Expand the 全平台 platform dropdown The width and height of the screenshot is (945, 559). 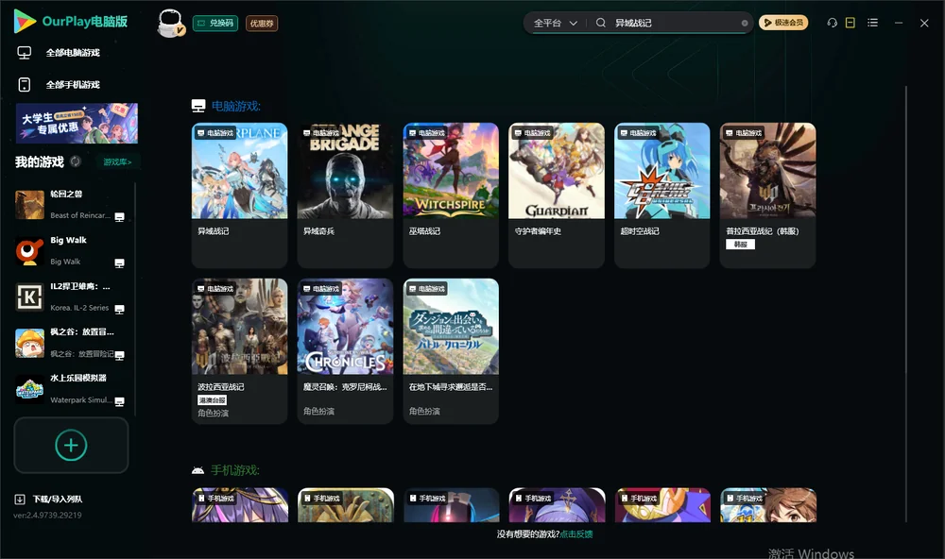click(555, 23)
